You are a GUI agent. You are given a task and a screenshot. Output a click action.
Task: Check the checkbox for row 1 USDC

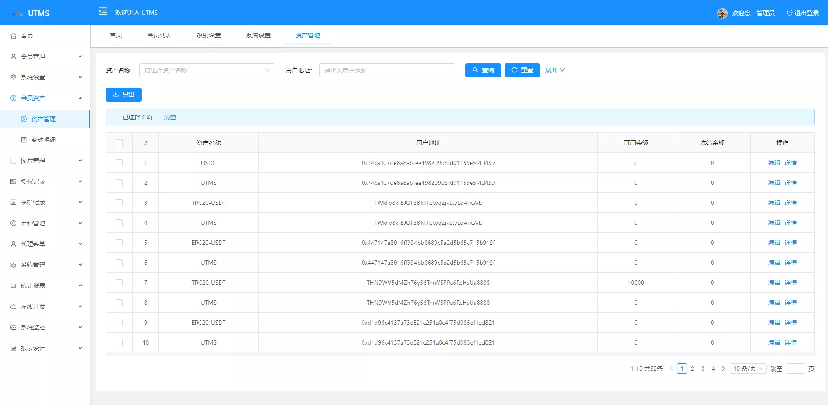(119, 162)
